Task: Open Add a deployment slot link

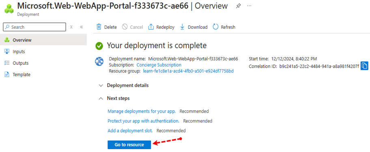Action: coord(130,131)
